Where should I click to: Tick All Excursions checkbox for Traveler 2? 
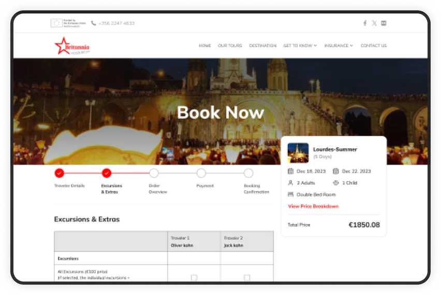click(247, 278)
